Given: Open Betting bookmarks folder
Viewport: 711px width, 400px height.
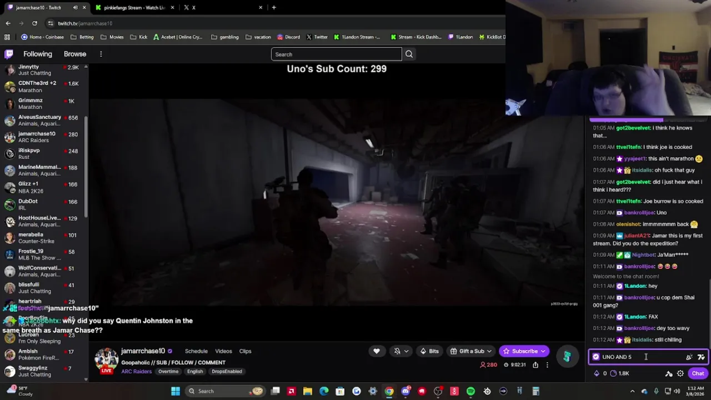Looking at the screenshot, I should 82,37.
